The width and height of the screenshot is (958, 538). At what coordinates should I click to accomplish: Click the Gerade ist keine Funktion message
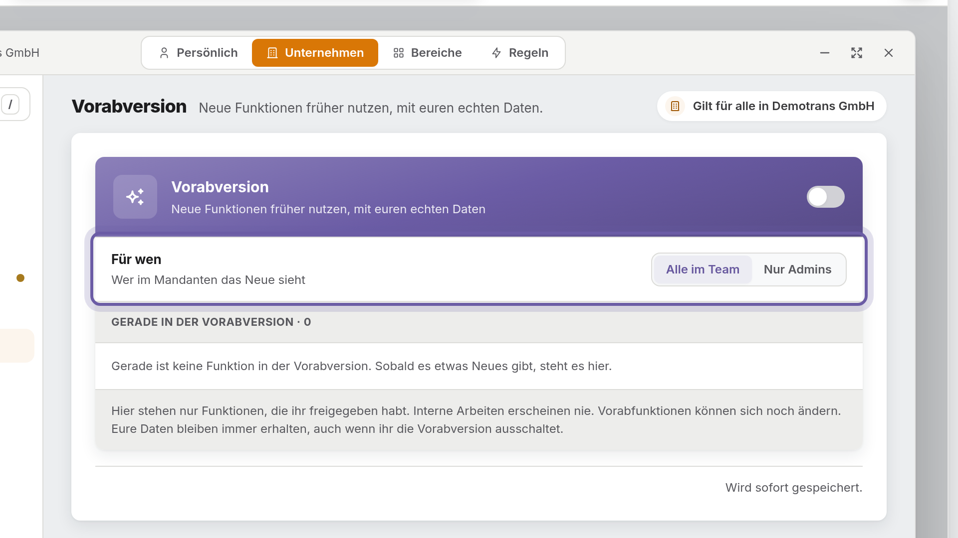point(361,366)
